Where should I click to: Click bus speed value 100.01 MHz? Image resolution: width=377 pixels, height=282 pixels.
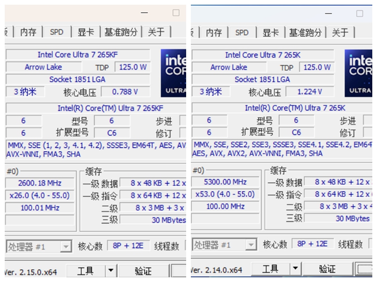click(x=40, y=208)
